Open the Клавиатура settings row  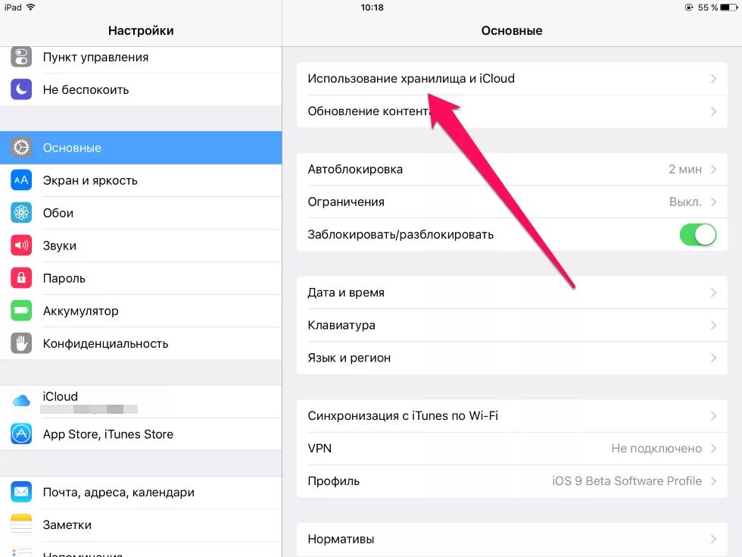(x=512, y=325)
